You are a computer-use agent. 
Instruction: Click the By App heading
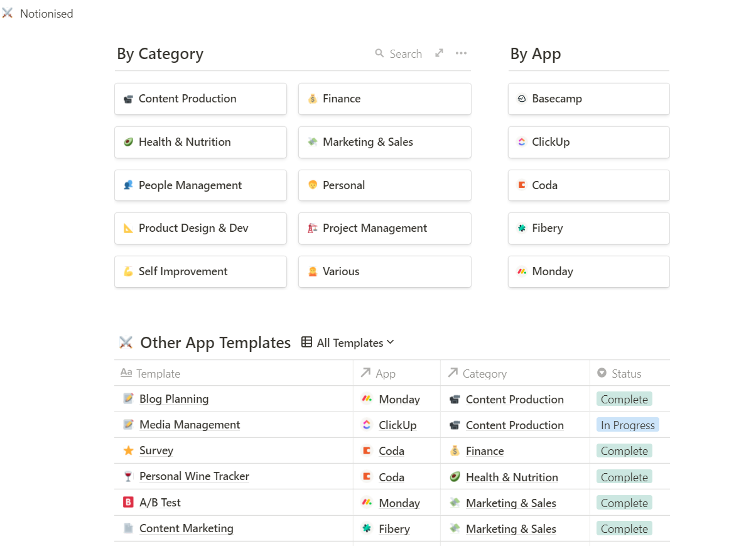(536, 53)
